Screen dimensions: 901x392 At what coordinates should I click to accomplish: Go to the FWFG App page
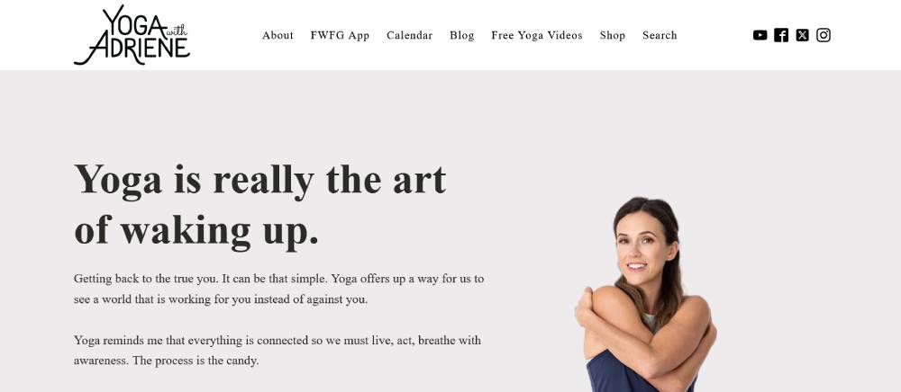coord(340,35)
